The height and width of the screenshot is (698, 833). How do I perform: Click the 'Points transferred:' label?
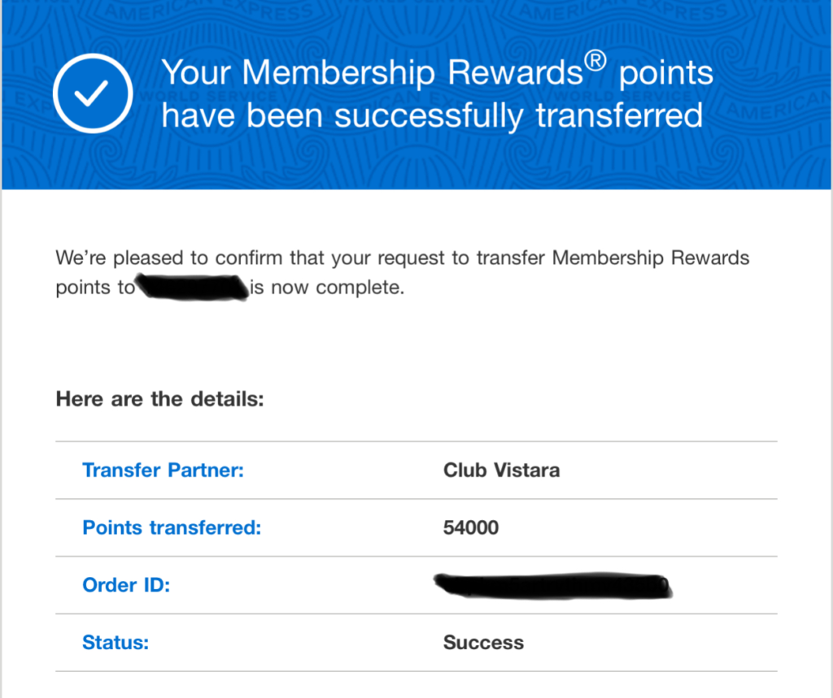pos(172,527)
